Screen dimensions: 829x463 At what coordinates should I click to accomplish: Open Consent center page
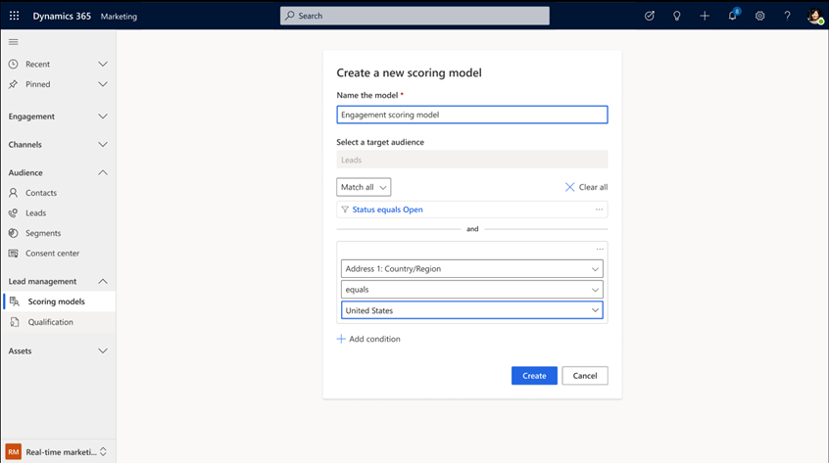[52, 254]
